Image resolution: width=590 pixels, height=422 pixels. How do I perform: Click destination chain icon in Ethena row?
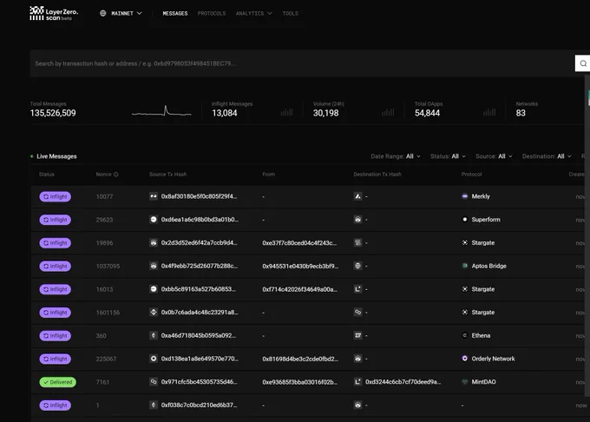[357, 335]
